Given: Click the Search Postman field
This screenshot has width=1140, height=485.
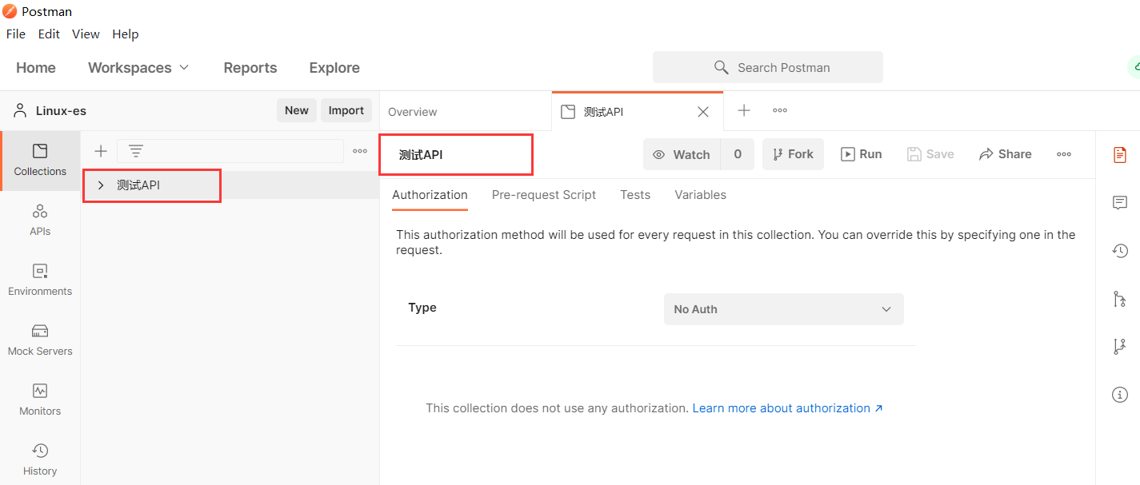Looking at the screenshot, I should pos(768,68).
